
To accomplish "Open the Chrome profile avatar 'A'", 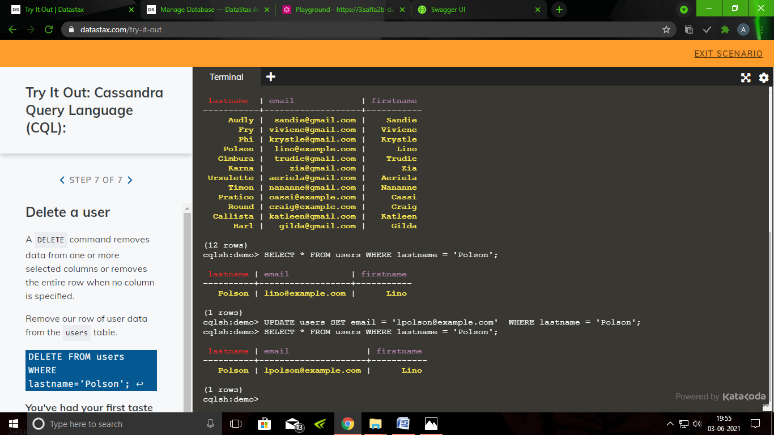I will pos(743,29).
